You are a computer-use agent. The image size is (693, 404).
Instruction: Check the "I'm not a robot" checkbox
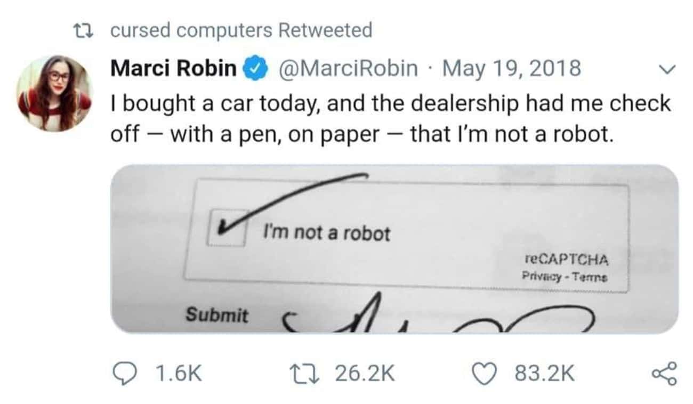[227, 228]
